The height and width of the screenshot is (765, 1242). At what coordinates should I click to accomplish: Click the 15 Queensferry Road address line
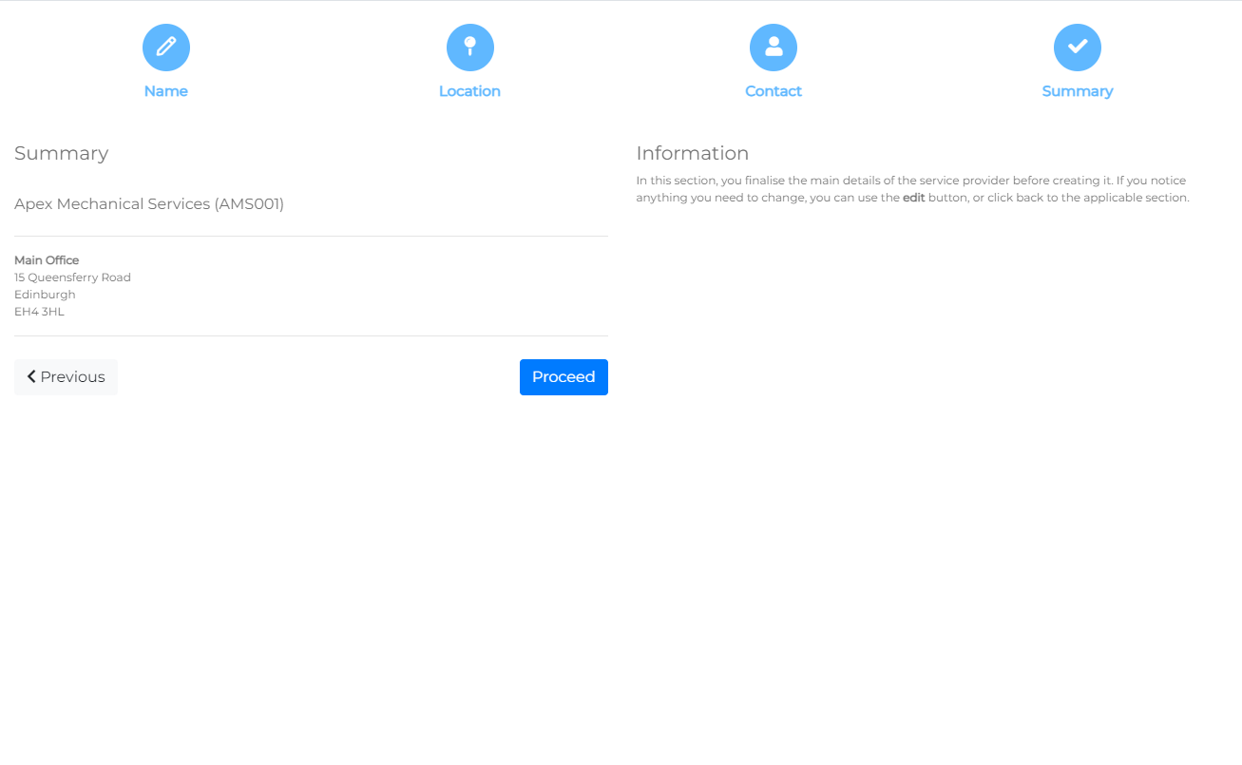point(72,277)
